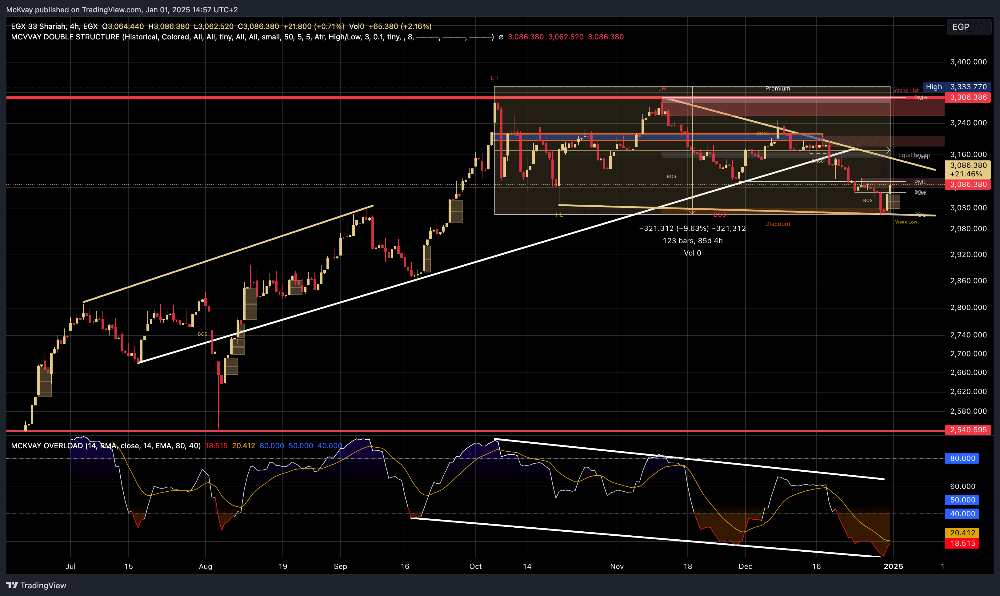Click the yellow 3,086.380 +21.46% price tag

pyautogui.click(x=968, y=170)
